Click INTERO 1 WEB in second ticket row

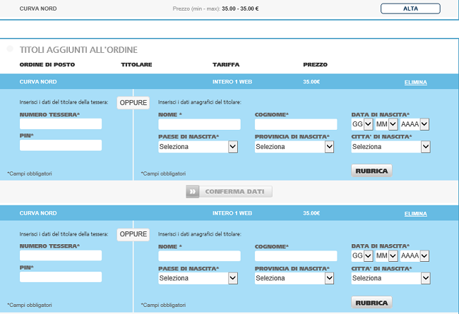(x=232, y=213)
